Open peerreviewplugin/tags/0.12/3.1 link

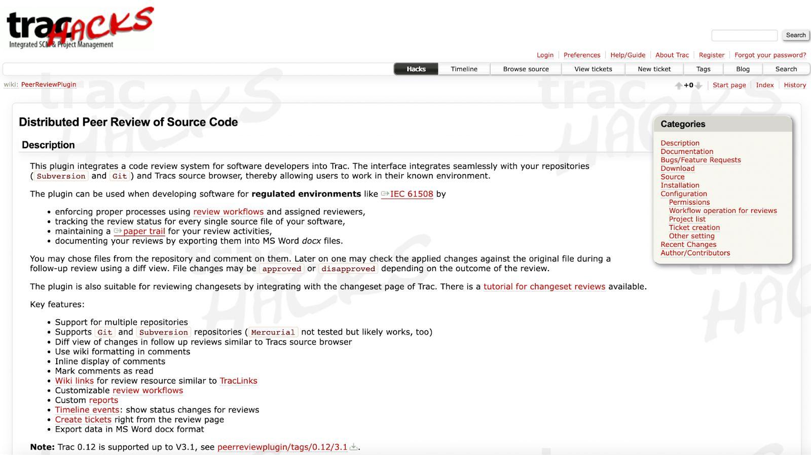[282, 447]
